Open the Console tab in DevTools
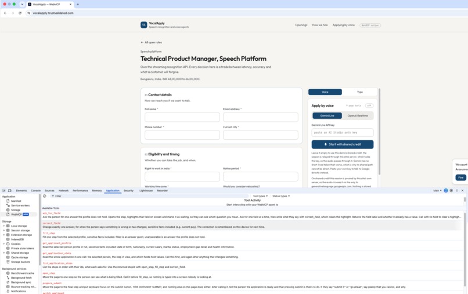This screenshot has width=468, height=294. [x=36, y=191]
